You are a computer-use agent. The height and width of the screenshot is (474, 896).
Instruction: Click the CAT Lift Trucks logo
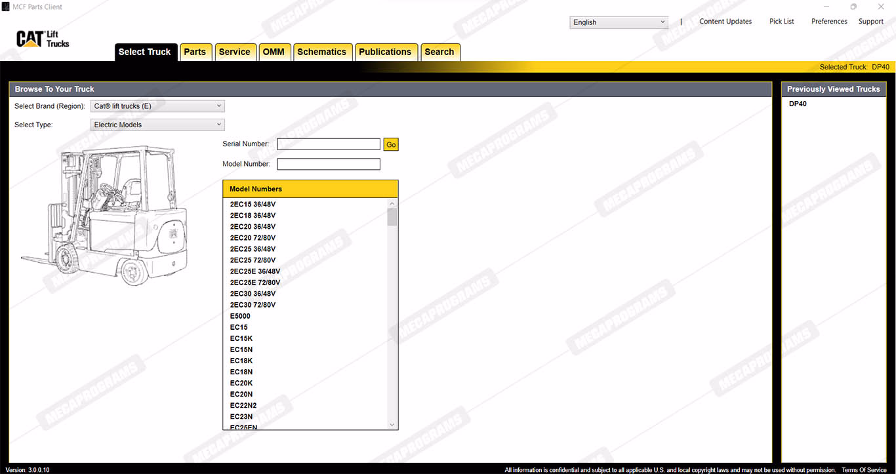click(43, 39)
